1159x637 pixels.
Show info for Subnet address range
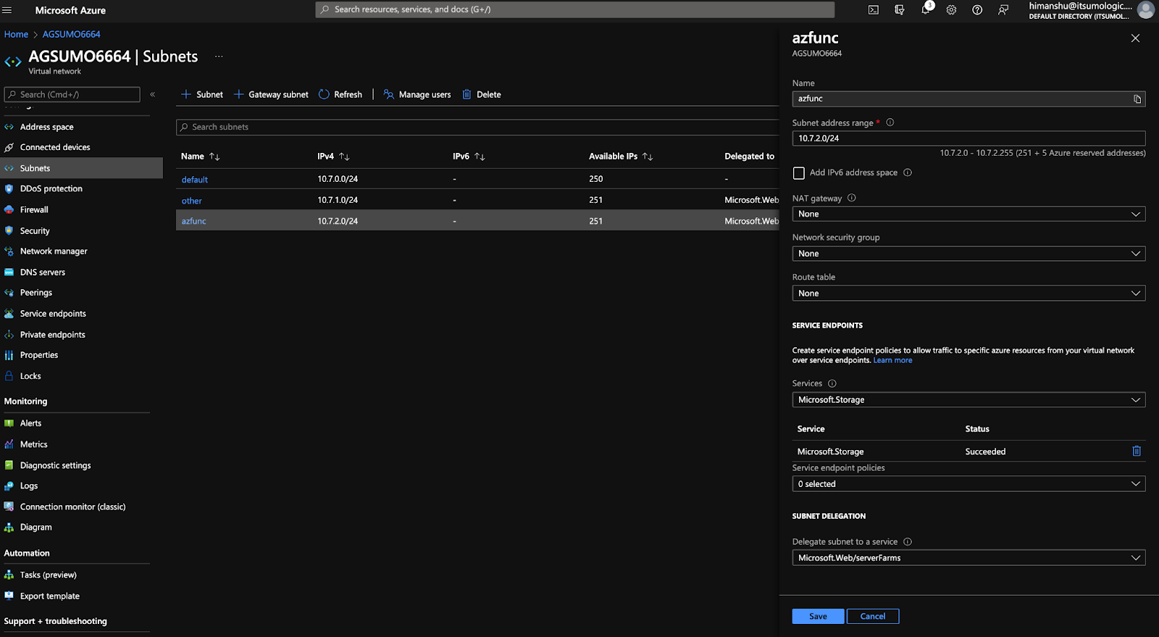(890, 122)
